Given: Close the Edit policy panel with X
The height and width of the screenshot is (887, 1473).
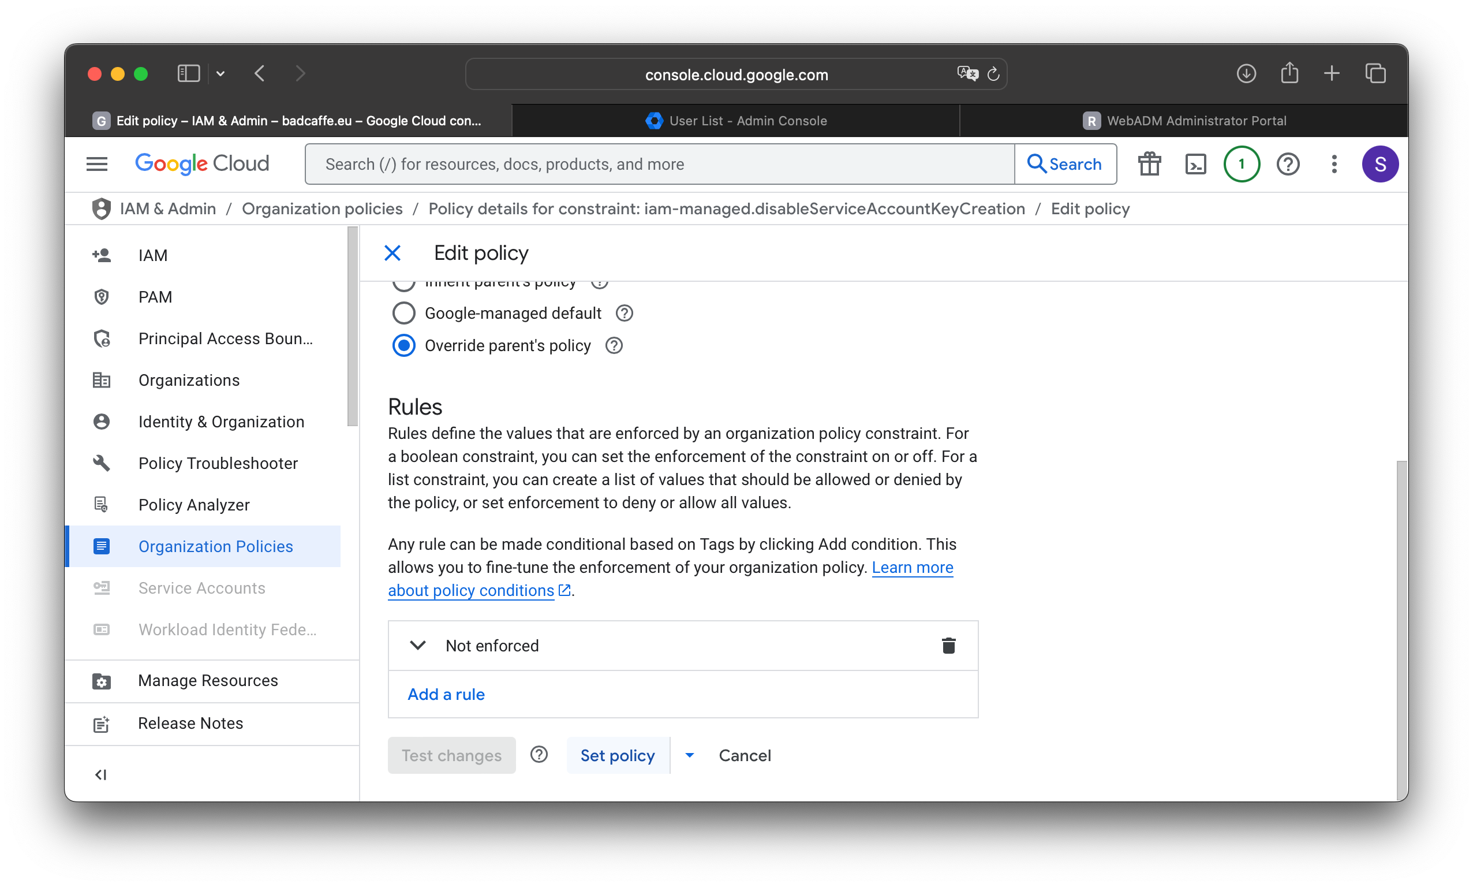Looking at the screenshot, I should click(x=392, y=253).
